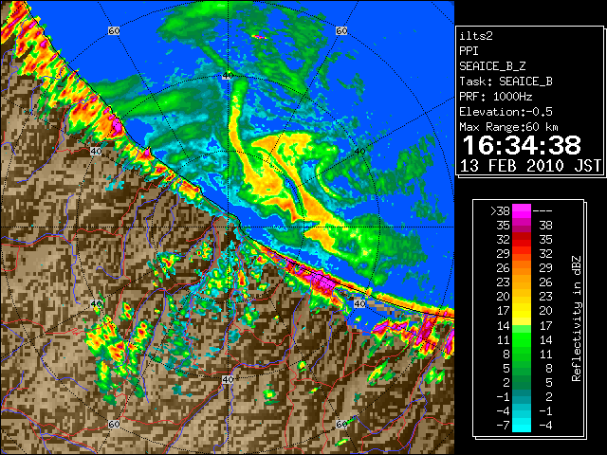Select the 'Elevation:-0.5' value line

point(506,112)
